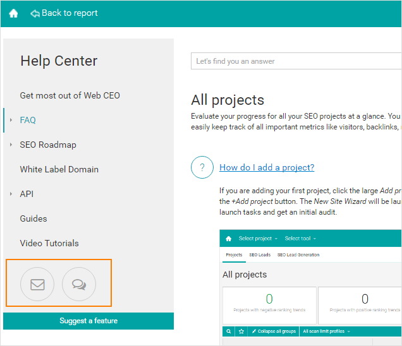Click the home icon in top bar
The image size is (402, 346).
(13, 13)
